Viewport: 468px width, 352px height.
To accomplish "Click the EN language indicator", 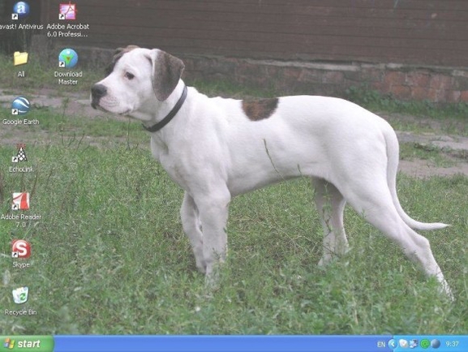I will click(x=381, y=344).
